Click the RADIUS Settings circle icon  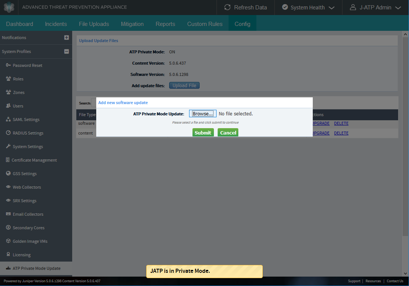click(8, 133)
